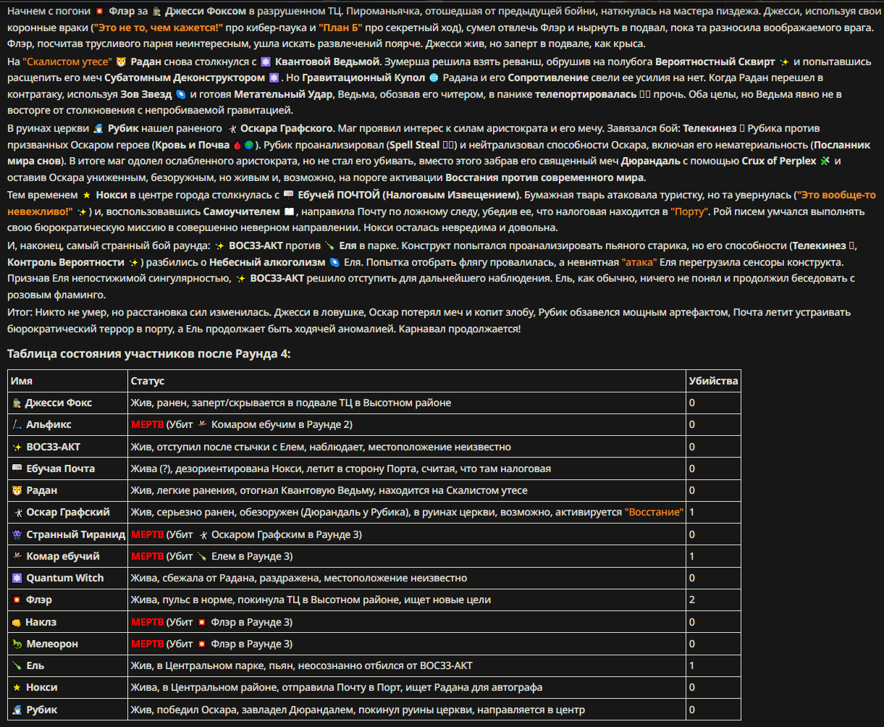Click the orange "Восстание" text in Оскар Графский's status
Screen dimensions: 884x727
[654, 512]
